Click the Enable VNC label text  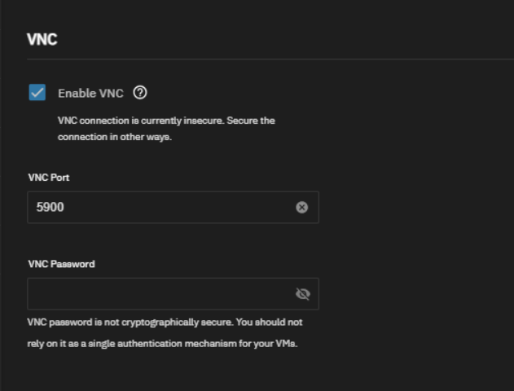click(x=90, y=94)
